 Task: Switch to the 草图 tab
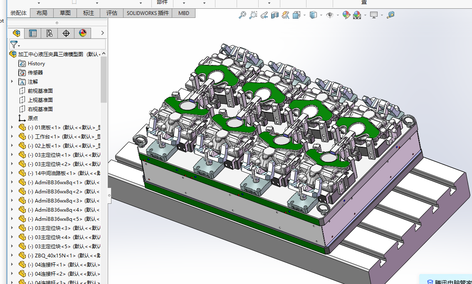point(65,13)
